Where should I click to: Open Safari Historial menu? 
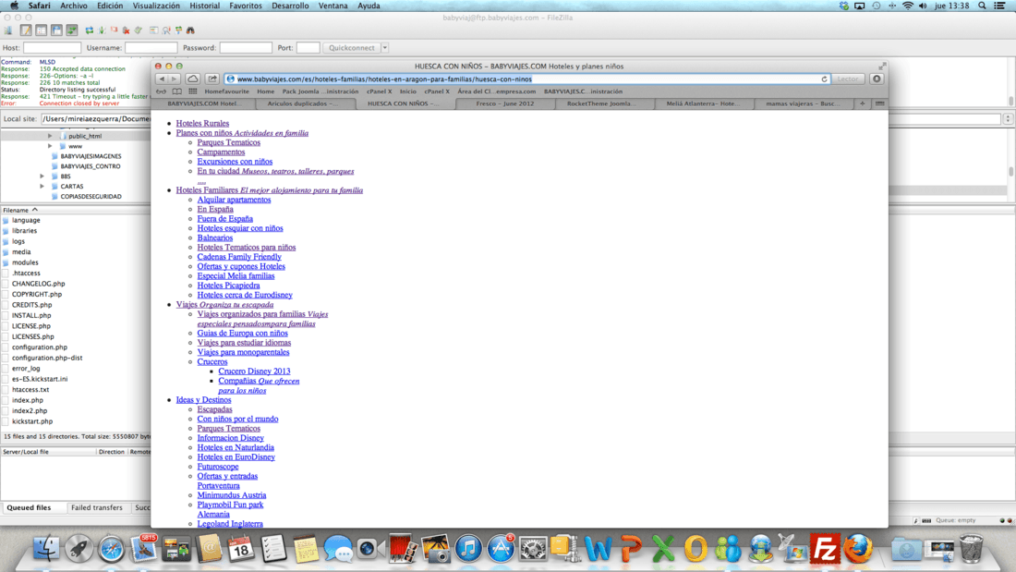pos(205,6)
